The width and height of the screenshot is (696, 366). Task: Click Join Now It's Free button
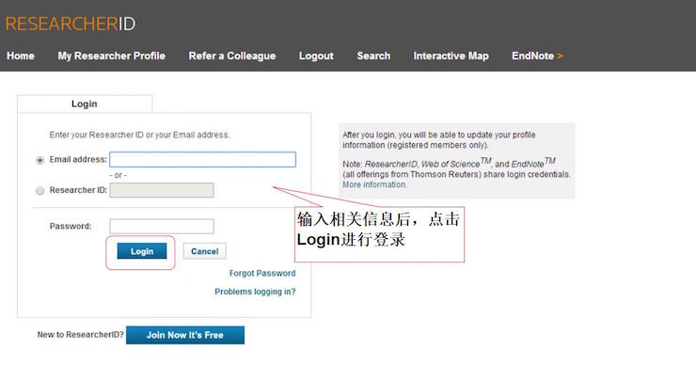click(x=185, y=335)
